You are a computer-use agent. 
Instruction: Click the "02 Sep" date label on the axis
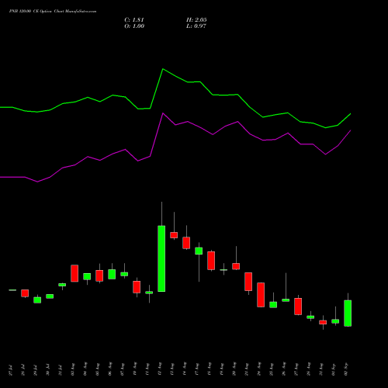[346, 369]
